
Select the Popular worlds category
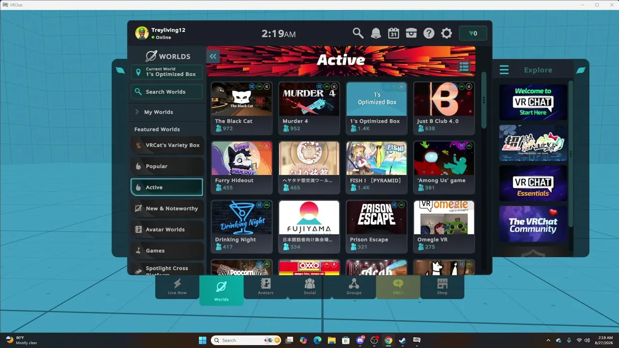(x=167, y=166)
